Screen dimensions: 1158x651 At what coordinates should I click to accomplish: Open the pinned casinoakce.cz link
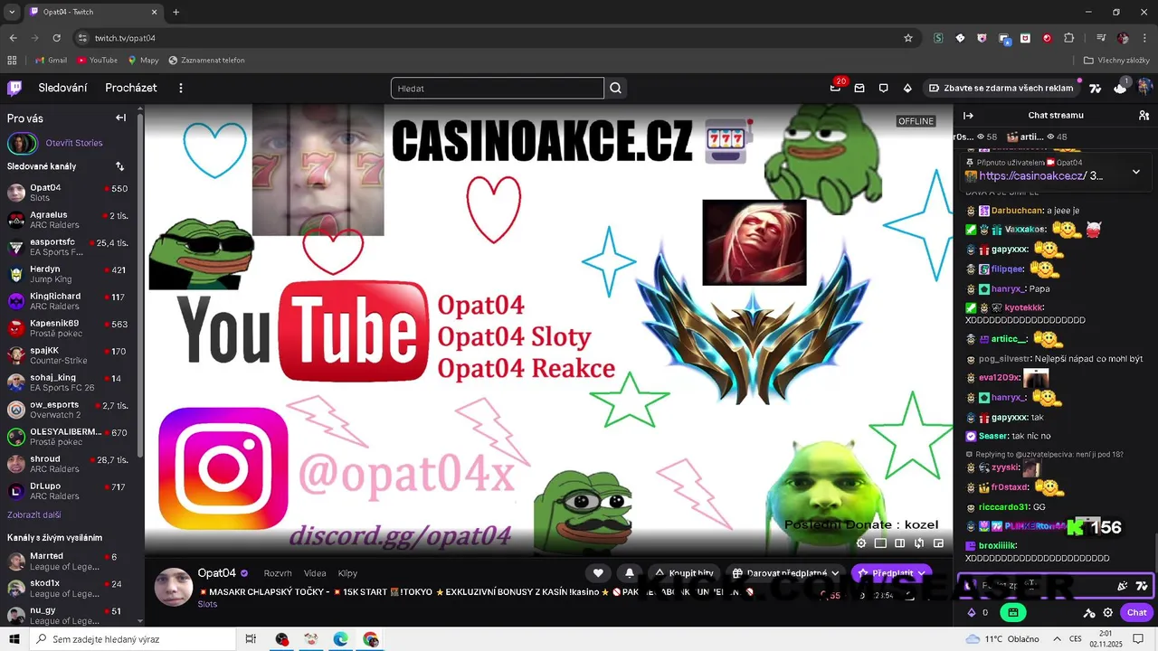pos(1033,176)
